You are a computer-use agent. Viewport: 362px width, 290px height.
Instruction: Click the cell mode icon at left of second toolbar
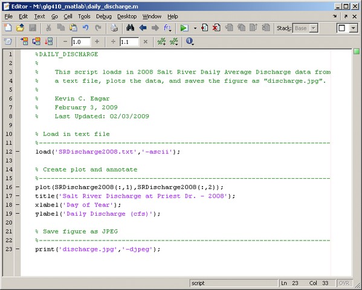[x=8, y=42]
